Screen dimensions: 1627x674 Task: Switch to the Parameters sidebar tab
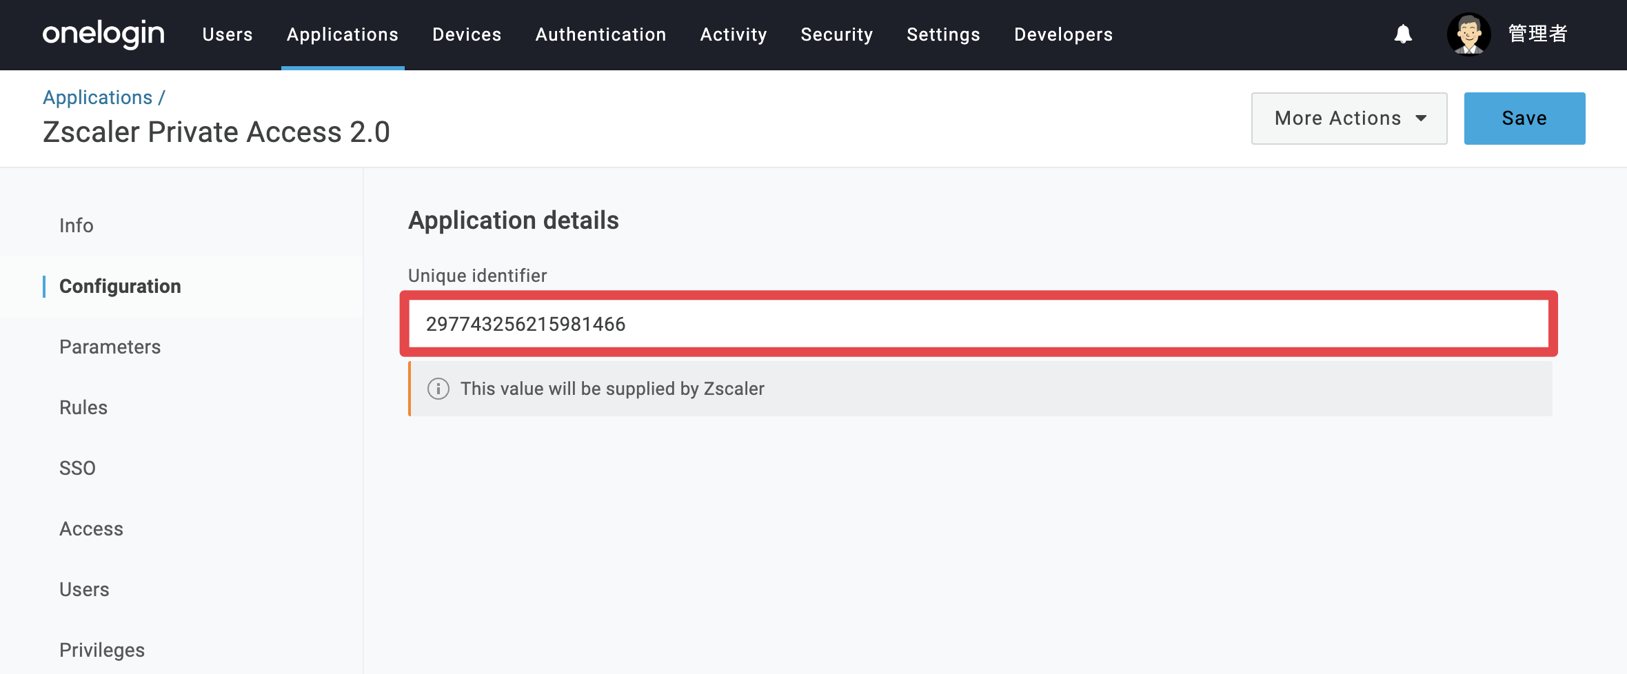(110, 347)
